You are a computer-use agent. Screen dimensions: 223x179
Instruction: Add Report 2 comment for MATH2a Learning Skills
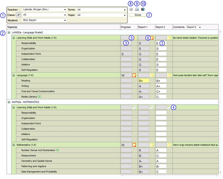point(169,107)
